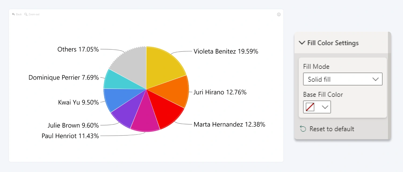The height and width of the screenshot is (172, 403).
Task: Click the settings panel vertical scrollbar
Action: tap(390, 85)
